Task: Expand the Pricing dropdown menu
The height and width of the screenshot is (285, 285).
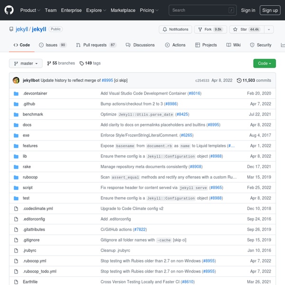Action: (149, 10)
